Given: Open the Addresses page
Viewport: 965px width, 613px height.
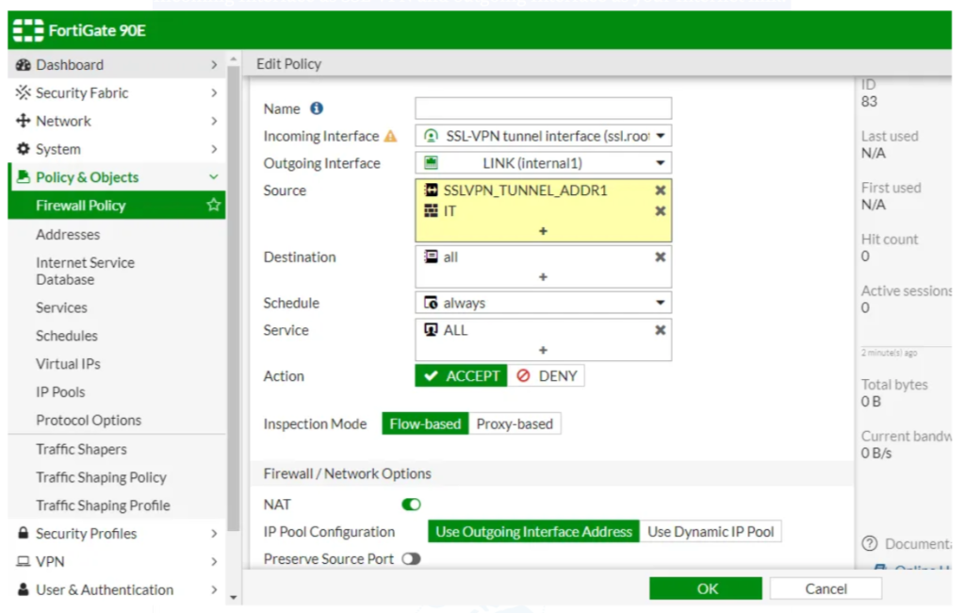Looking at the screenshot, I should pyautogui.click(x=68, y=234).
